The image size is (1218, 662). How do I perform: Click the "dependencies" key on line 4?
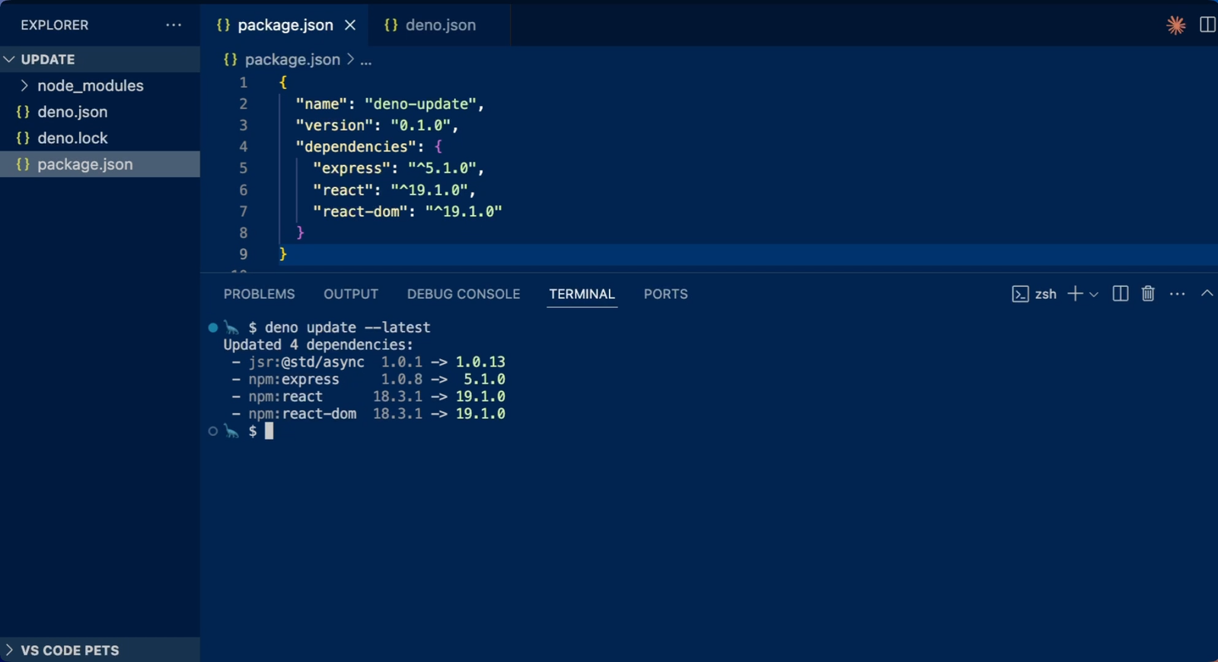356,147
